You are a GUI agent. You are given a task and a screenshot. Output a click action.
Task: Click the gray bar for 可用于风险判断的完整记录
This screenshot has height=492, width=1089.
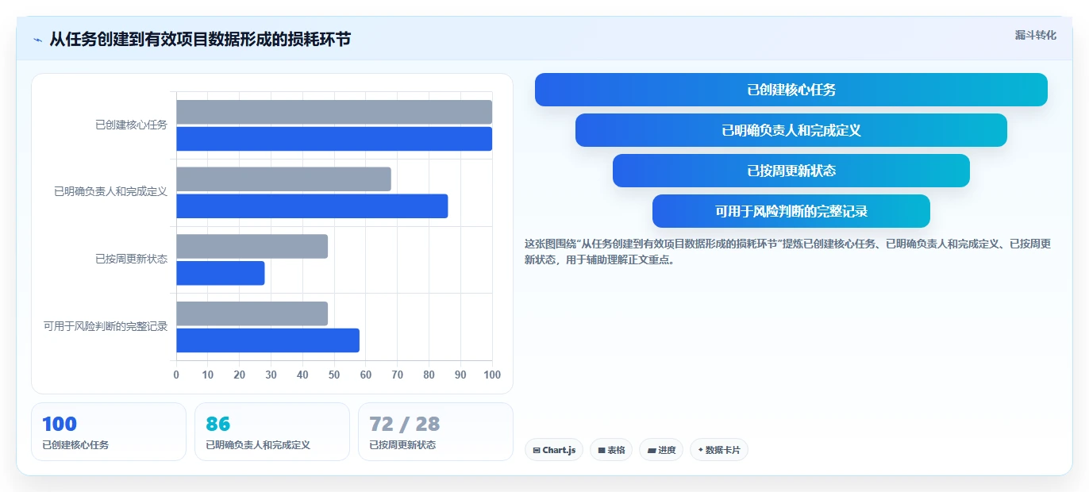(252, 313)
